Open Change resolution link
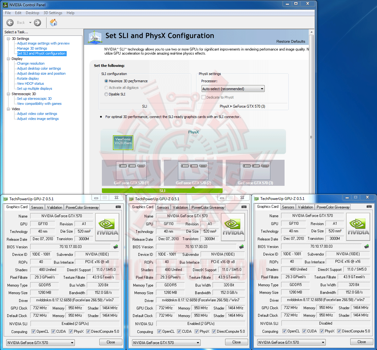This screenshot has height=350, width=377. click(x=31, y=64)
